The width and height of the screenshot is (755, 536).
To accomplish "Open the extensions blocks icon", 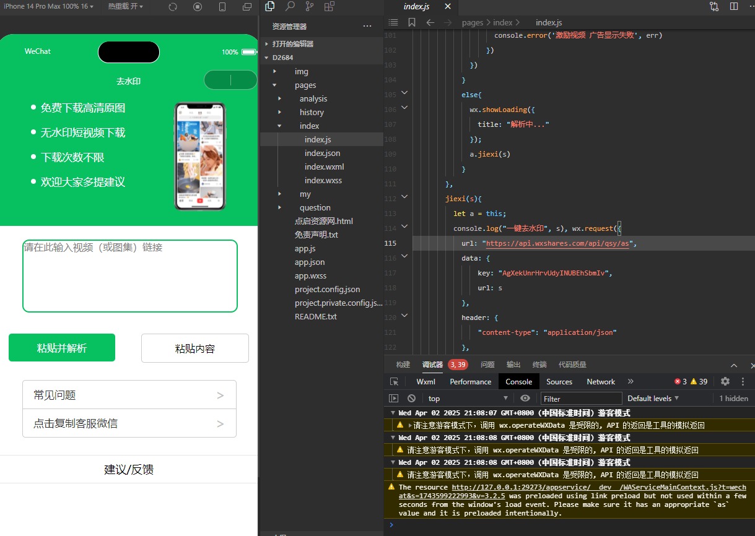I will 329,7.
